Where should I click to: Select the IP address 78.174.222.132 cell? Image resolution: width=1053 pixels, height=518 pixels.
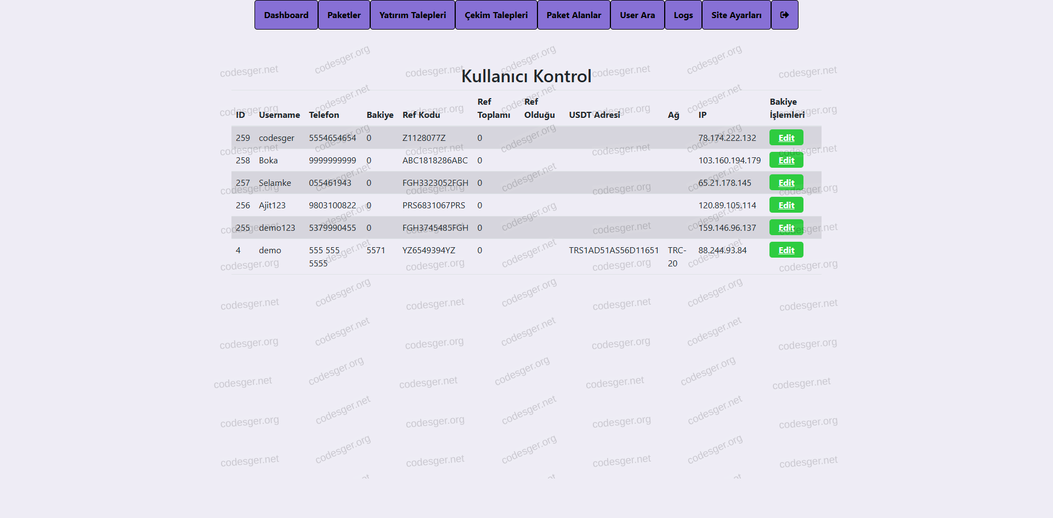tap(727, 138)
